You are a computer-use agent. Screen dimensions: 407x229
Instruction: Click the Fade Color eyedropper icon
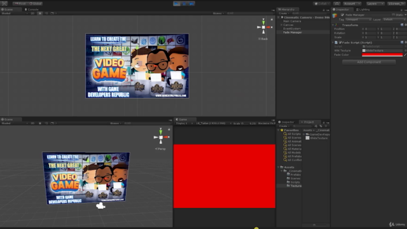click(405, 55)
